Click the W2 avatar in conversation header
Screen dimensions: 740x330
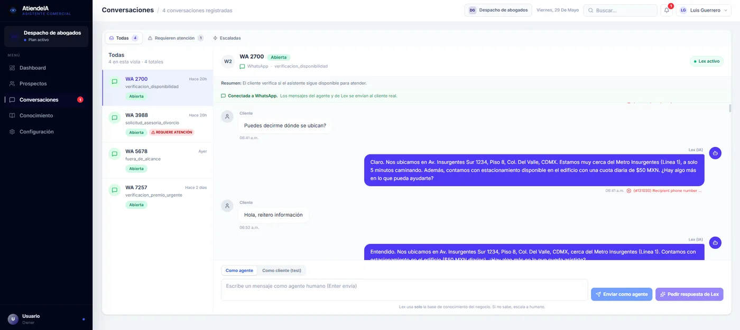point(228,61)
